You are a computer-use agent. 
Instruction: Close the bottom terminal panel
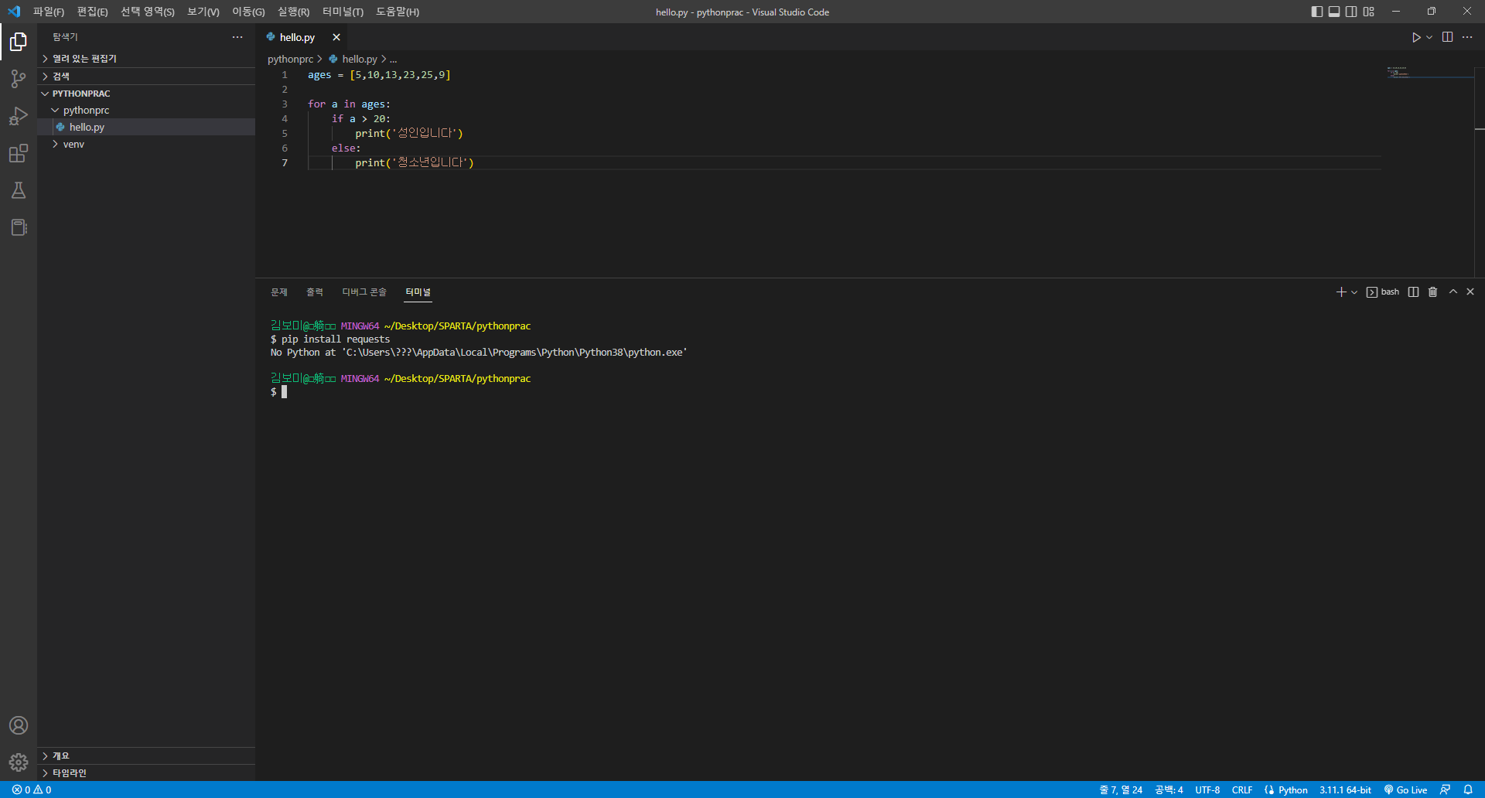click(1470, 292)
